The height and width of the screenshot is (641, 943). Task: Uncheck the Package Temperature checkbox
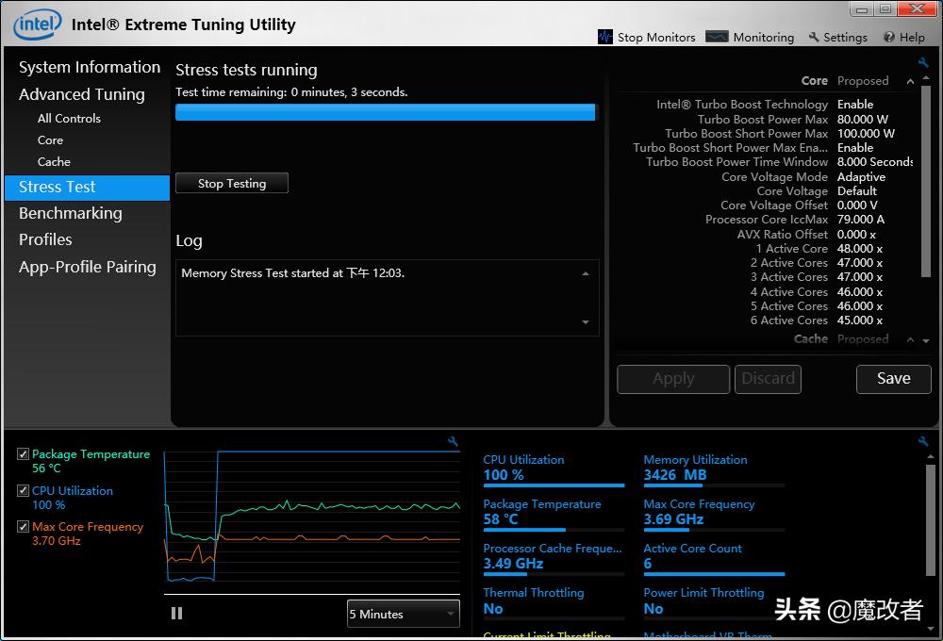pos(23,454)
